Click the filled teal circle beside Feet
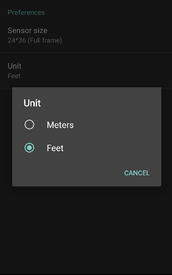The width and height of the screenshot is (172, 275). 30,148
